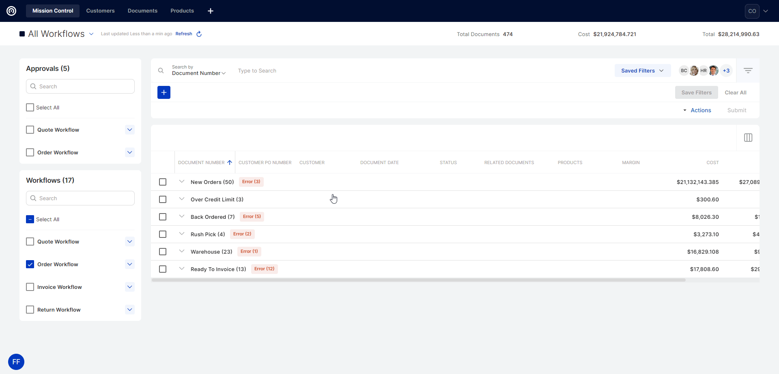This screenshot has width=779, height=374.
Task: Uncheck Order Workflow in Workflows panel
Action: click(30, 264)
